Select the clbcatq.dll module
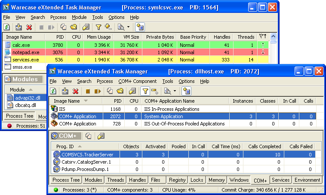 click(x=26, y=105)
